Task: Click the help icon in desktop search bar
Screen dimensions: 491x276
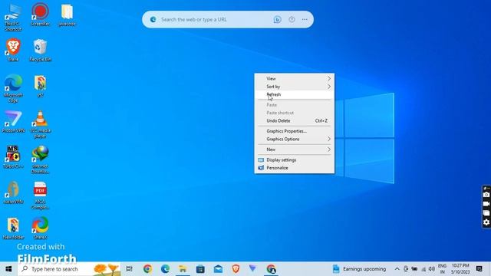Action: point(292,19)
